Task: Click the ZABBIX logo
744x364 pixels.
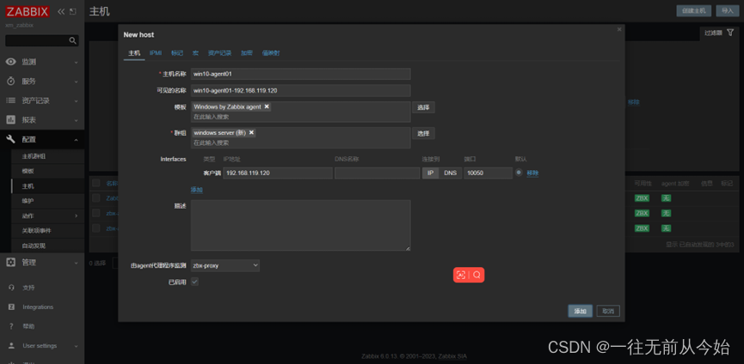Action: [28, 11]
